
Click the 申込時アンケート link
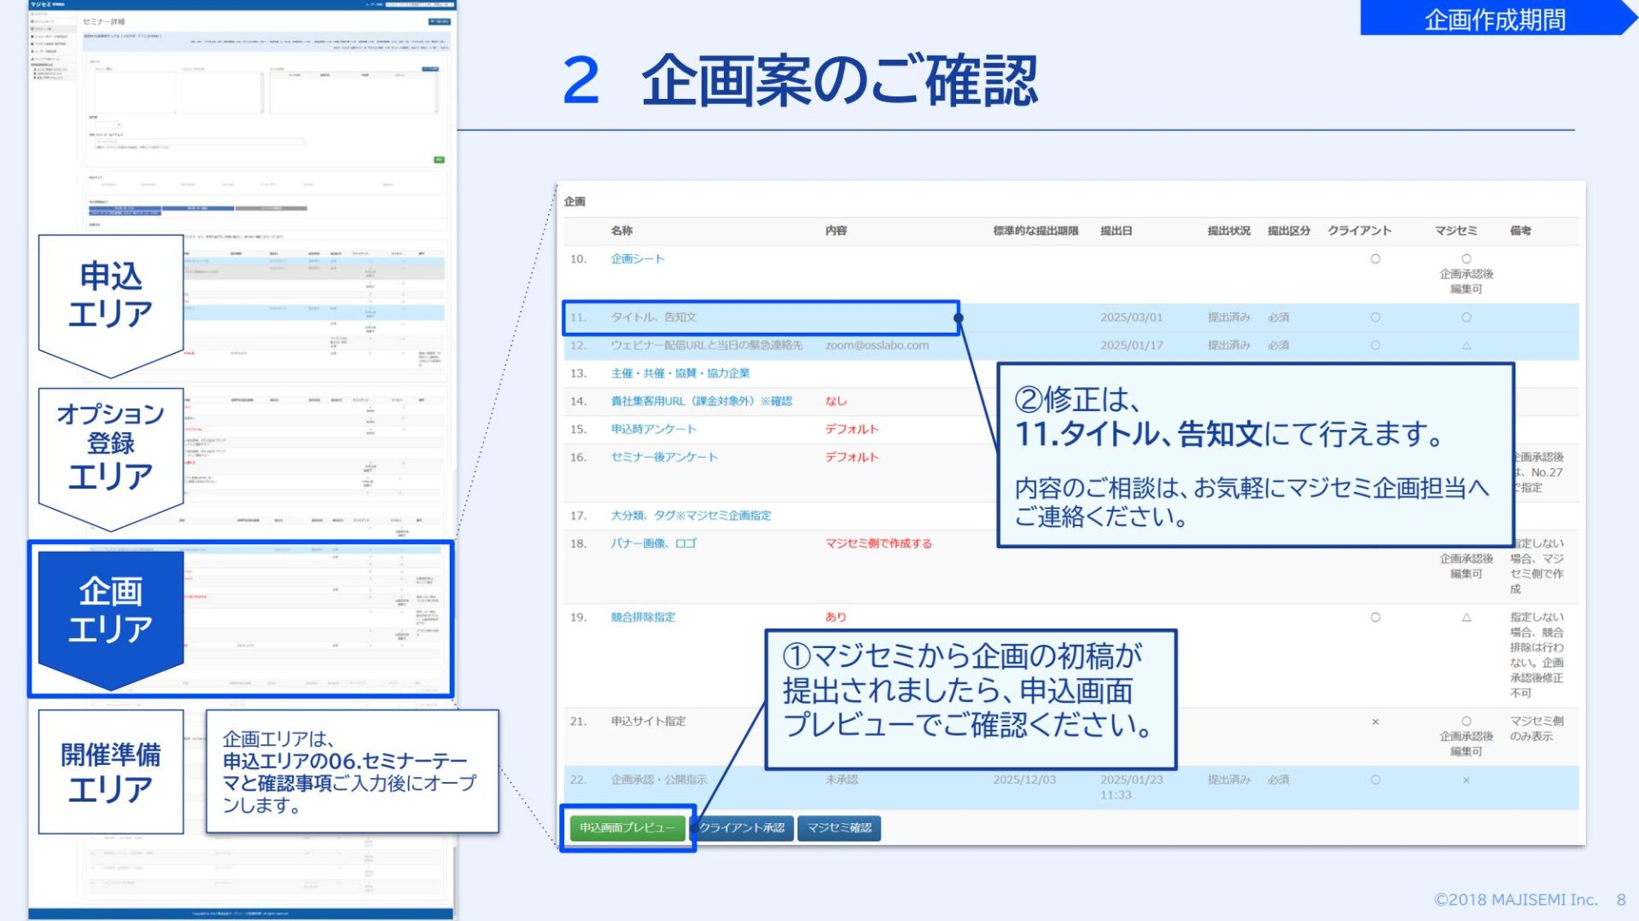653,429
